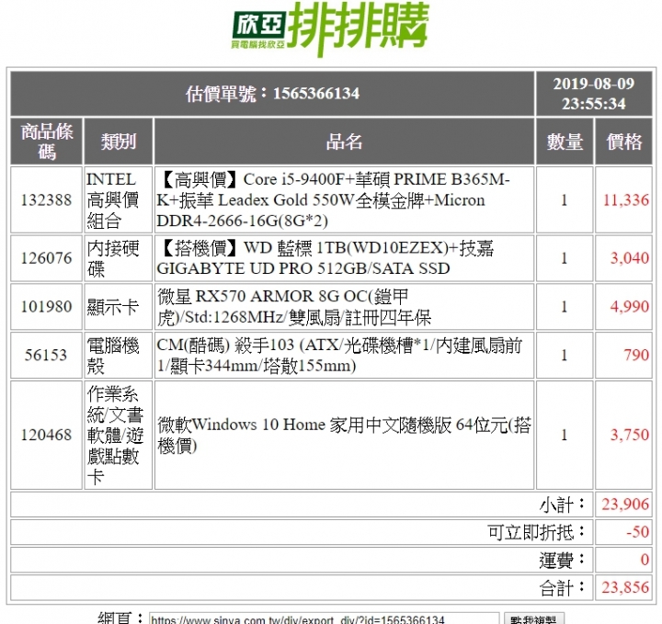Viewport: 662px width, 624px height.
Task: Click the shipping fee value 0
Action: click(645, 560)
